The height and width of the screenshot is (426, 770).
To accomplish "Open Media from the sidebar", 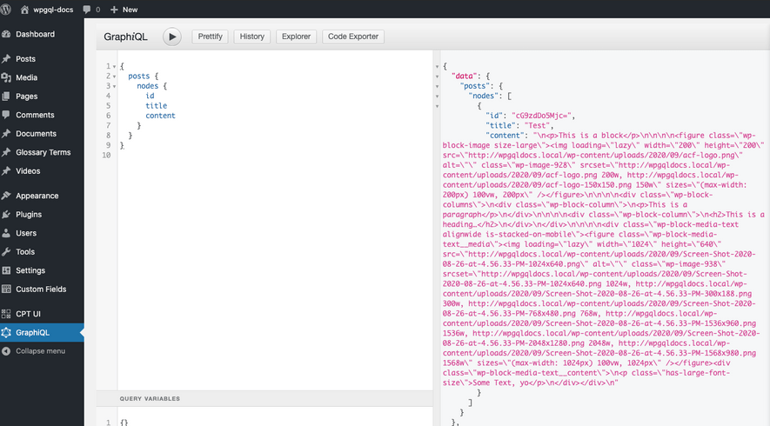I will pyautogui.click(x=26, y=77).
